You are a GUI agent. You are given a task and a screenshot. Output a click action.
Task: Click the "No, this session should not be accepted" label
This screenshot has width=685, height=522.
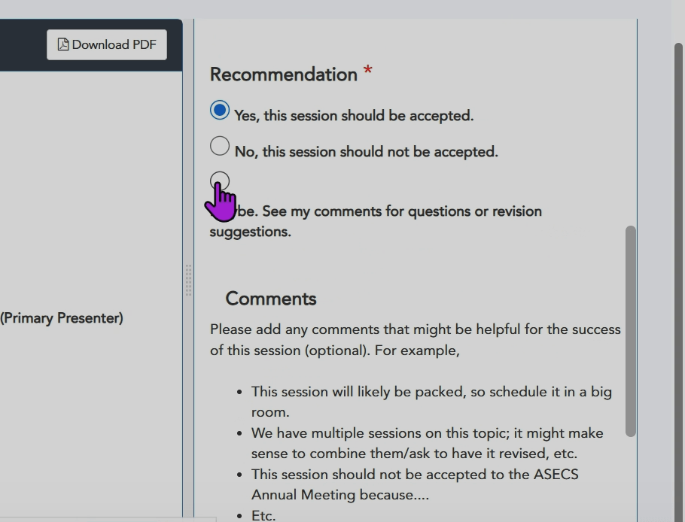(366, 152)
